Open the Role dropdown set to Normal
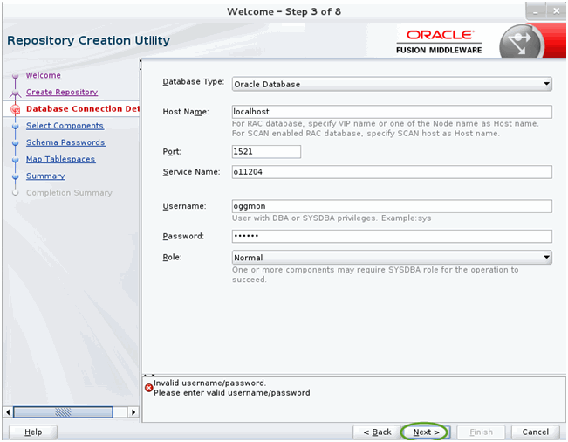 point(392,258)
